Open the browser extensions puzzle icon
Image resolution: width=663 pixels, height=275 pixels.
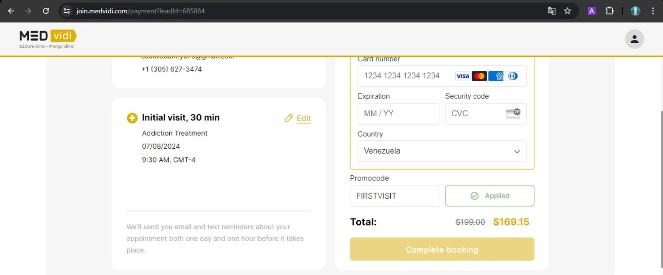[610, 11]
